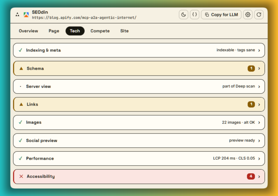Image resolution: width=278 pixels, height=196 pixels.
Task: Open the Compete tab
Action: (x=100, y=31)
